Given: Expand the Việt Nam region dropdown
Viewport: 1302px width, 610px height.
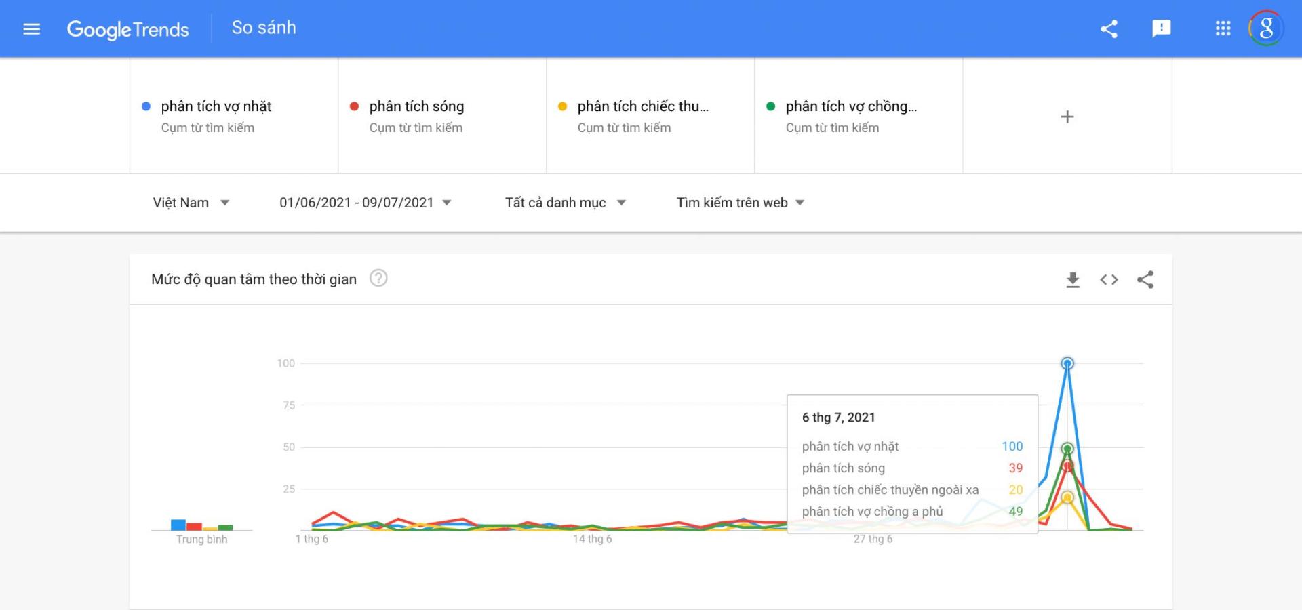Looking at the screenshot, I should 191,203.
